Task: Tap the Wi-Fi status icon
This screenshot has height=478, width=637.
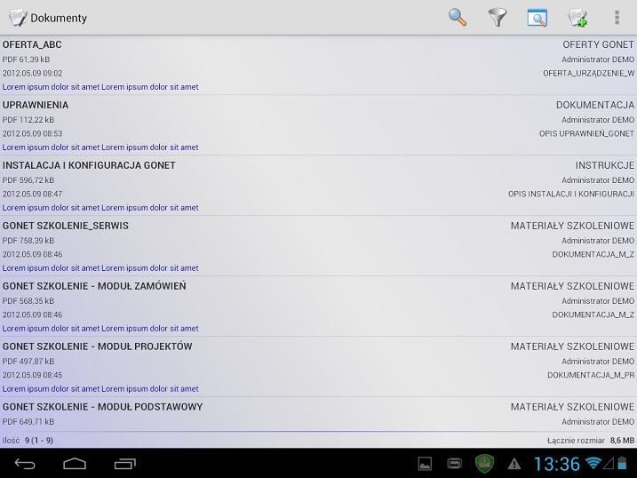Action: (593, 463)
